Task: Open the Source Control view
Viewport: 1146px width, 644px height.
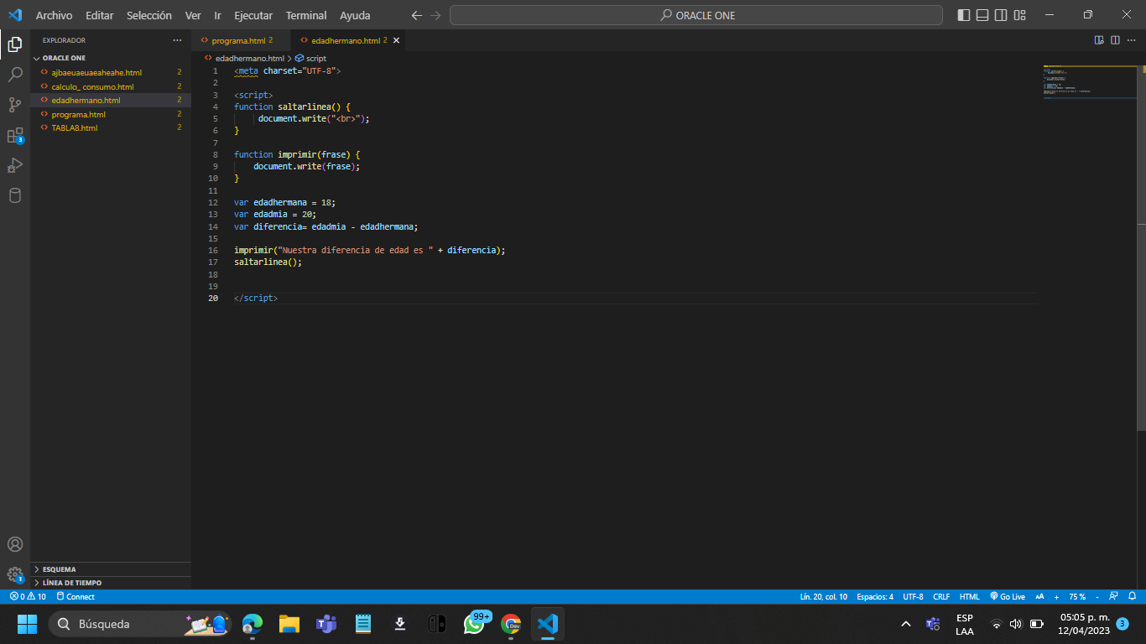Action: [15, 105]
